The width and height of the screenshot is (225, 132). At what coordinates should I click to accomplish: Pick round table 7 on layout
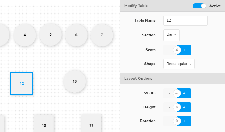(102, 35)
